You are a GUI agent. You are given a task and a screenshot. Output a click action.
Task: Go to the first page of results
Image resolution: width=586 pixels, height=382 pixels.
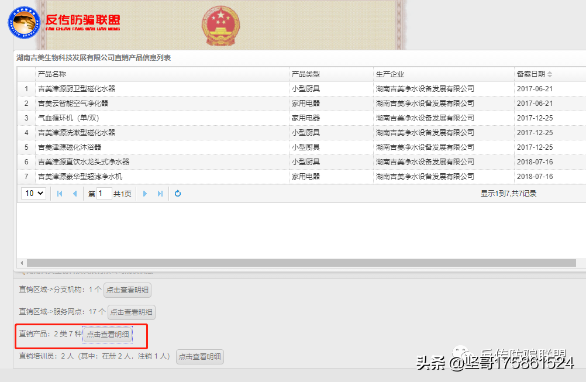(60, 194)
